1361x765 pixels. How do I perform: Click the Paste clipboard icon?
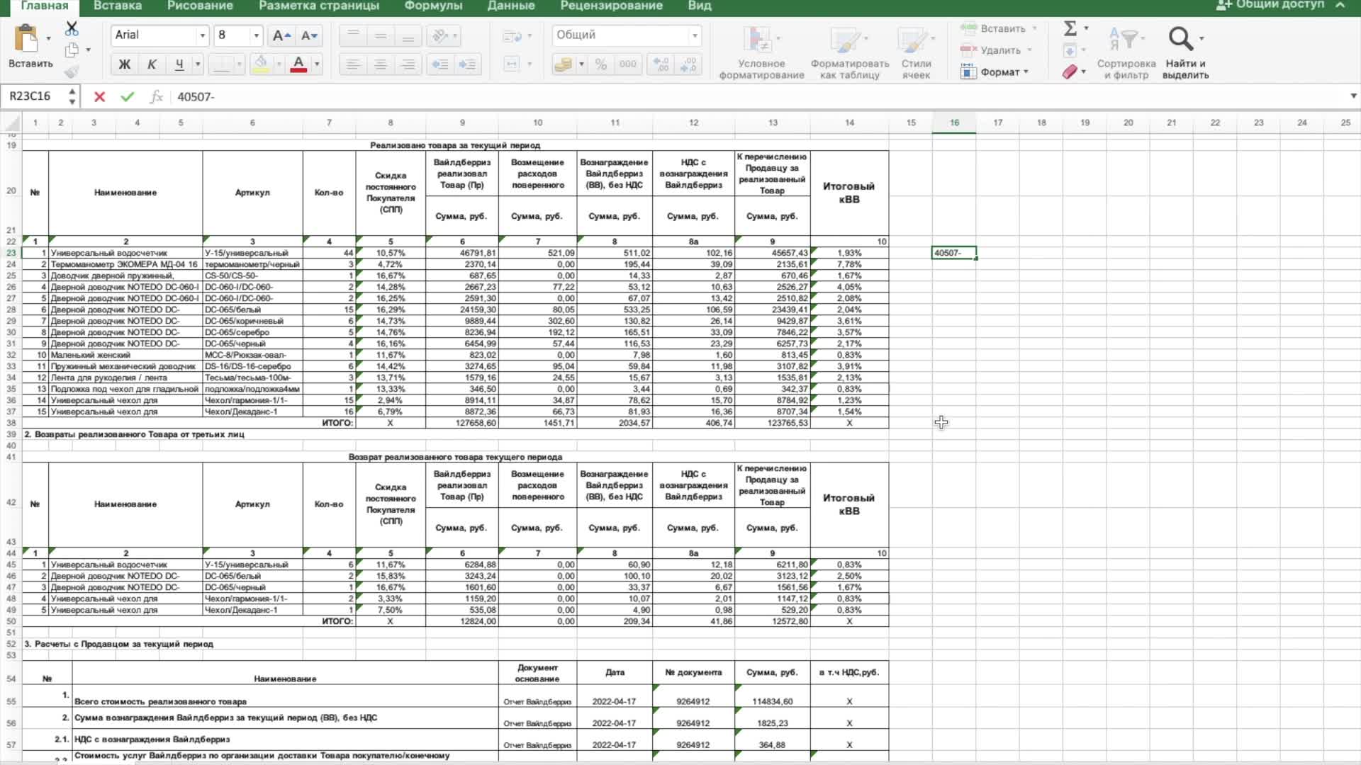[x=27, y=39]
